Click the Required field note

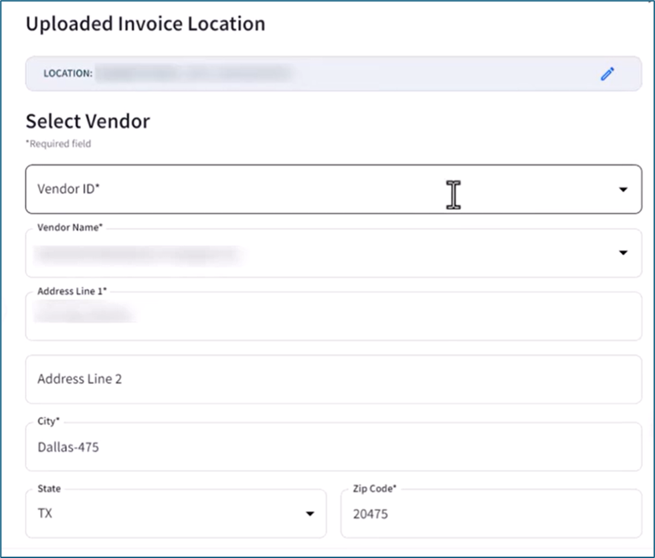click(x=58, y=143)
